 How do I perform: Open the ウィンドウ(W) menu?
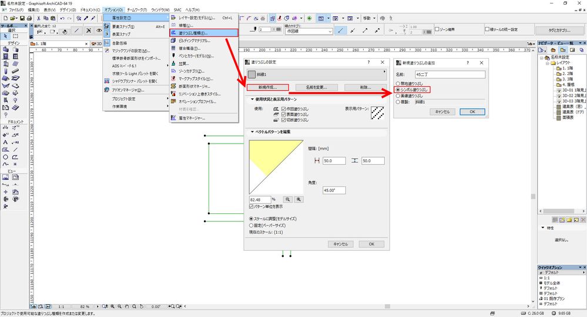pyautogui.click(x=160, y=10)
